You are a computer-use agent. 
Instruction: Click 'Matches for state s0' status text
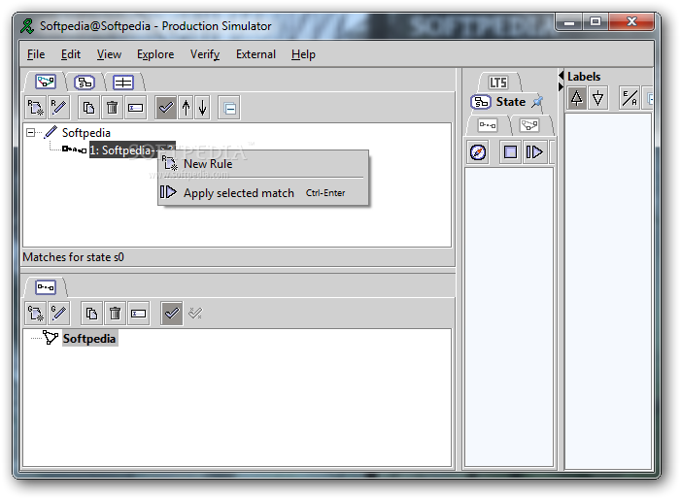tap(74, 257)
